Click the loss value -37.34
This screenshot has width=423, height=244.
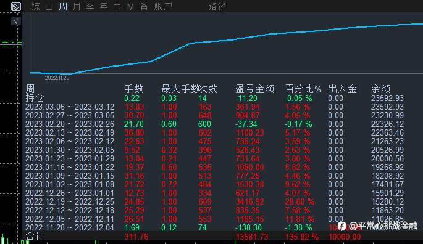coord(246,124)
